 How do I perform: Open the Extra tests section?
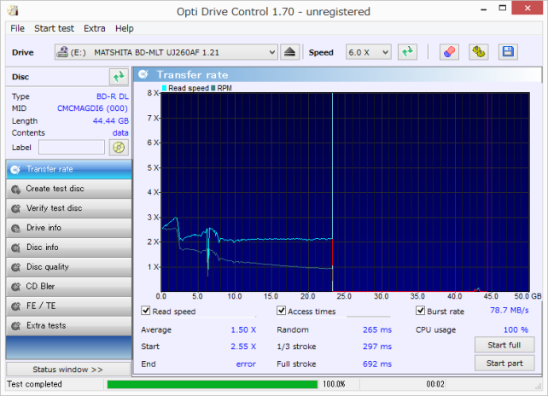(69, 326)
